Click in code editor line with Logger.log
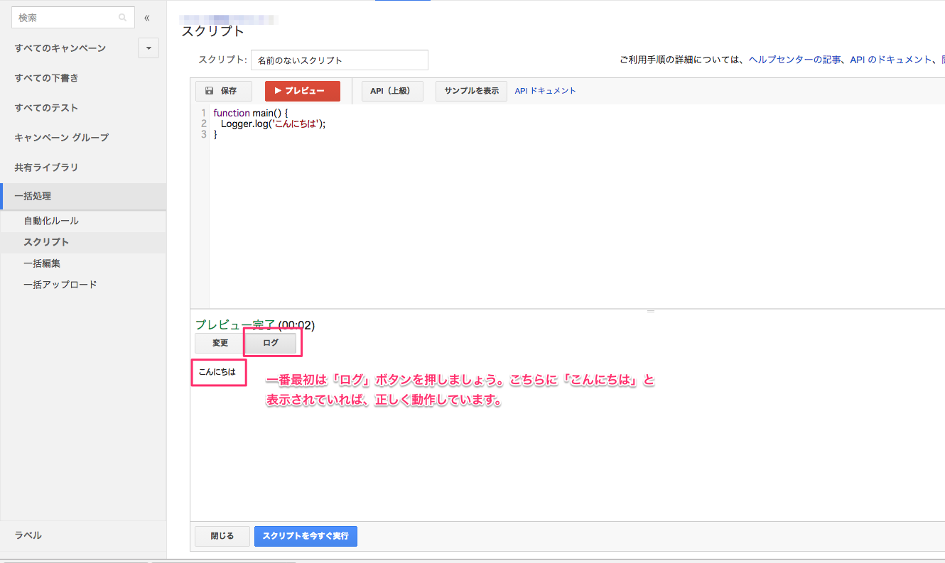This screenshot has width=945, height=563. (x=273, y=124)
